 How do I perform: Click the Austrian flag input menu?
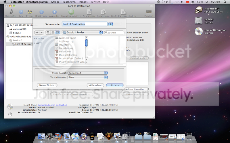point(187,2)
